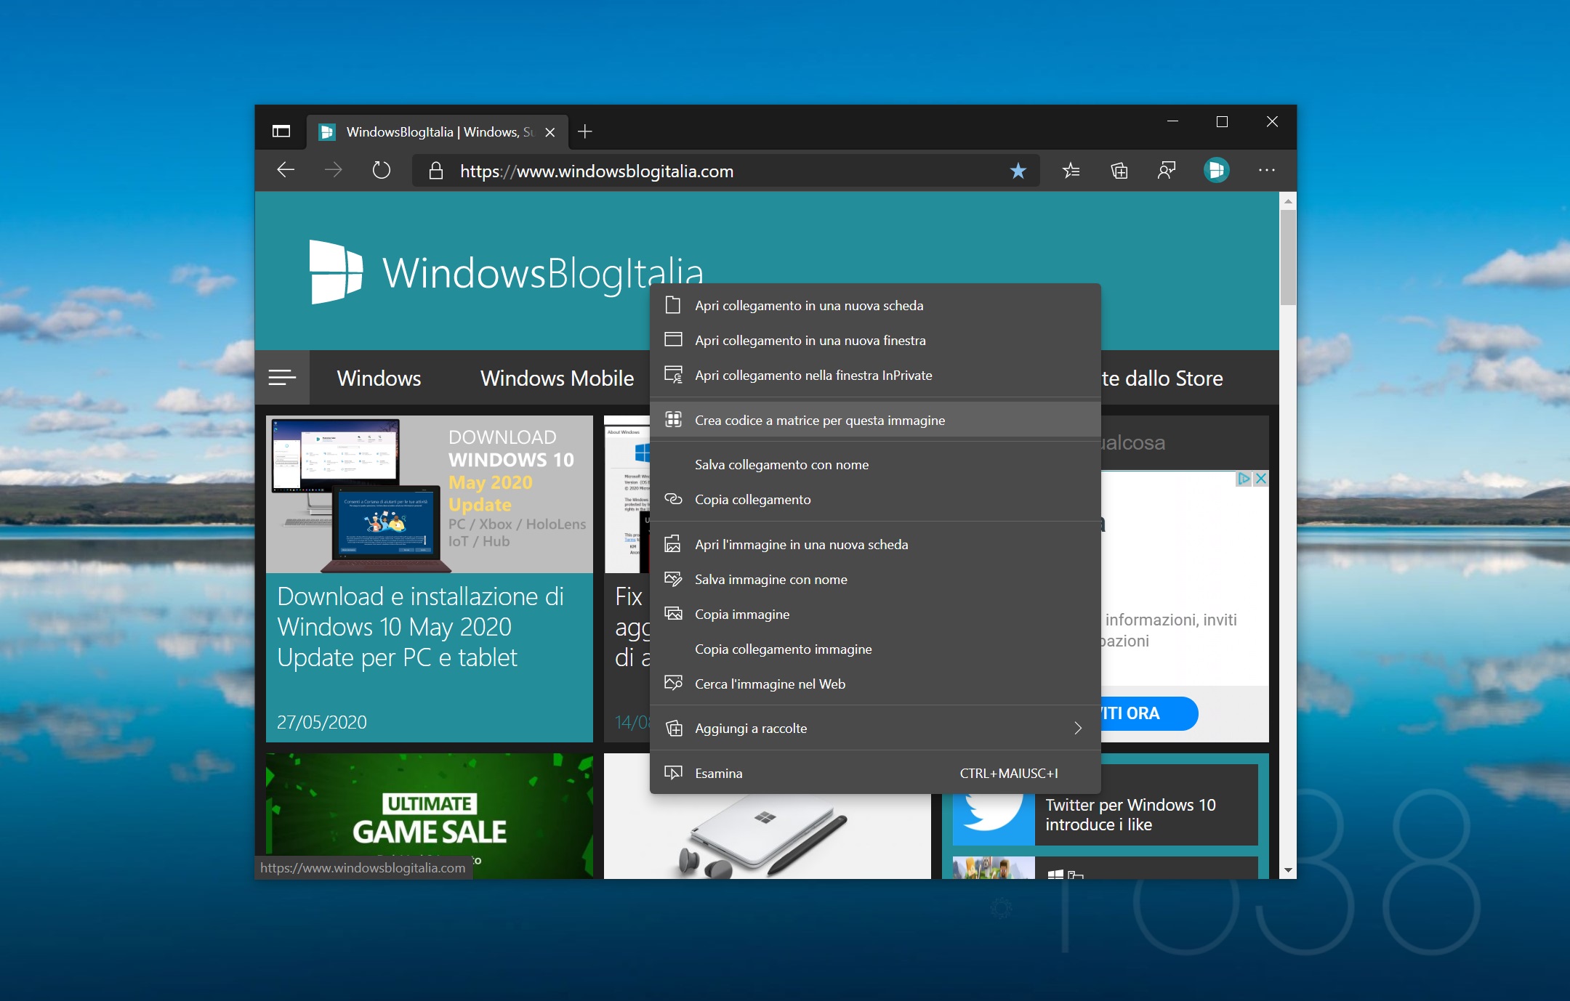
Task: Choose Cerca l'immagine nel Web
Action: coord(875,684)
